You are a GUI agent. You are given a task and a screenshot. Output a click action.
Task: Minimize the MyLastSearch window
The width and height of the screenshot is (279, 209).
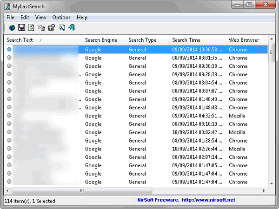(238, 5)
